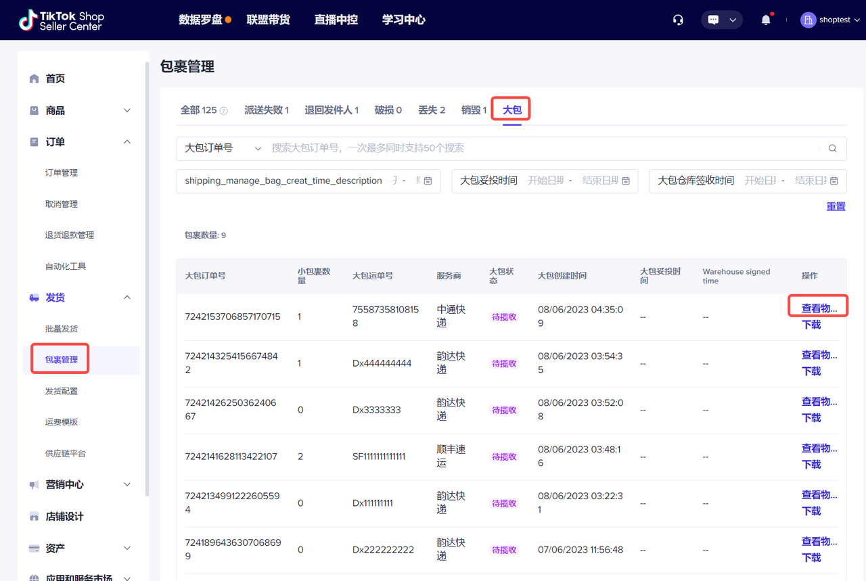Expand the shoptest account menu
Screen dimensions: 866x581
[x=830, y=20]
